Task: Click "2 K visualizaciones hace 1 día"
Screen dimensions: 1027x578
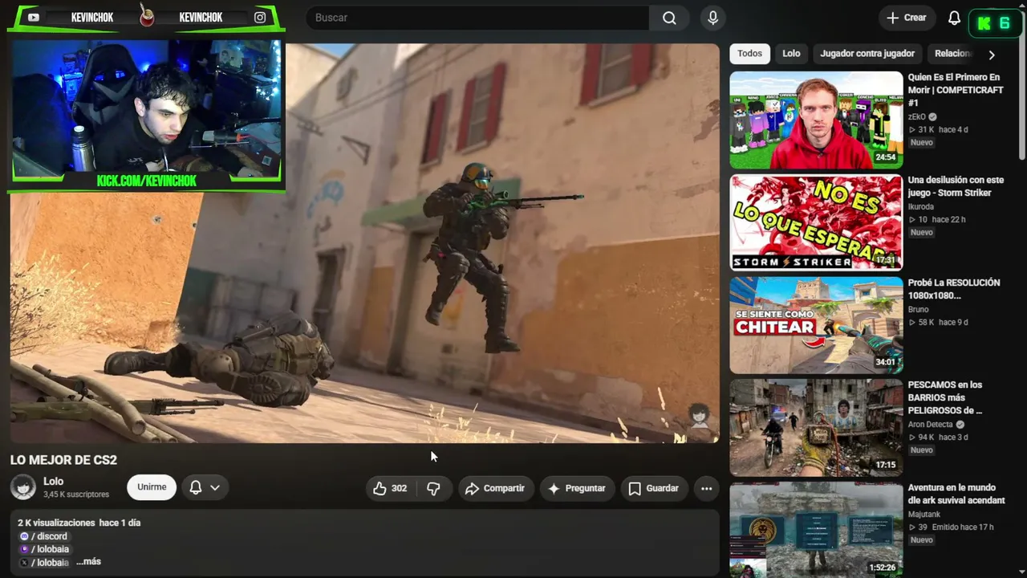Action: [x=79, y=523]
